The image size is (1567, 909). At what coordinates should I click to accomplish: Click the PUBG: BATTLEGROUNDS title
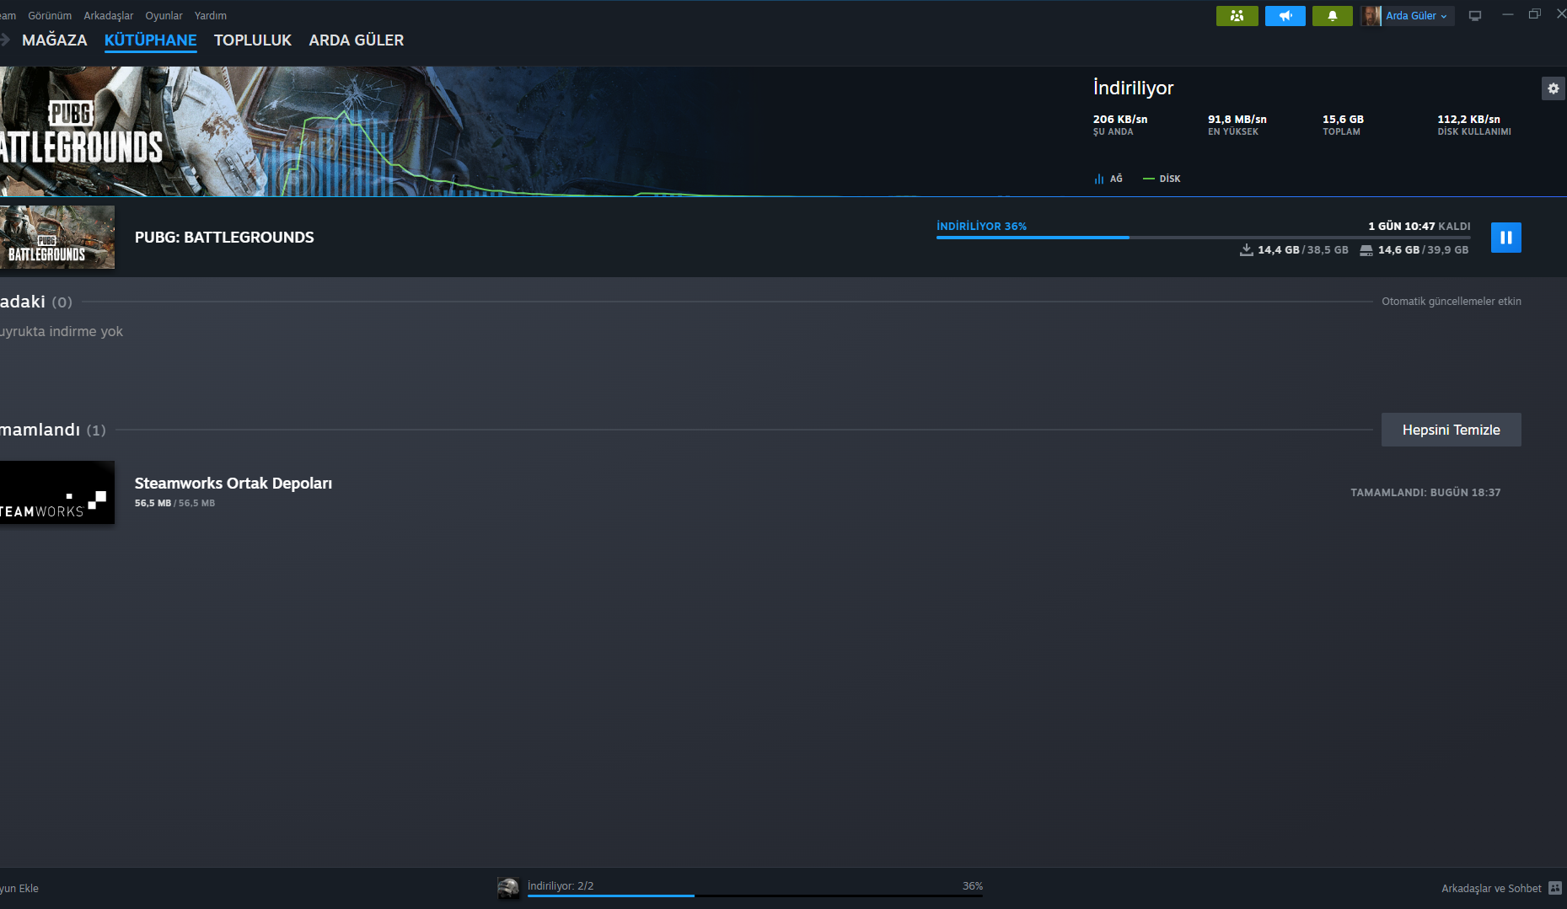(224, 238)
